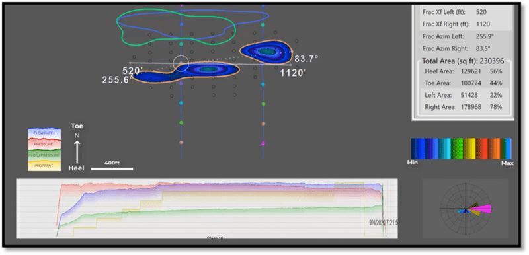Click the Heel Area value 129621

(471, 71)
